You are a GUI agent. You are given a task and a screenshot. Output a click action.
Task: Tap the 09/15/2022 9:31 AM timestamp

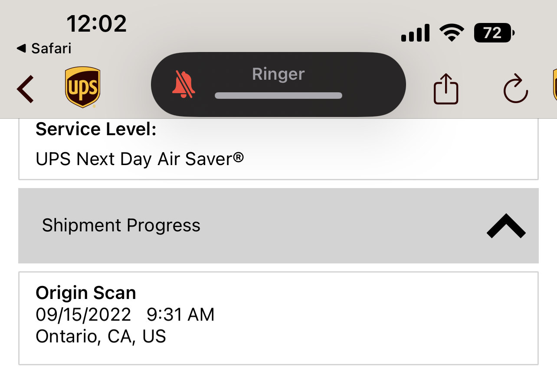pos(125,315)
